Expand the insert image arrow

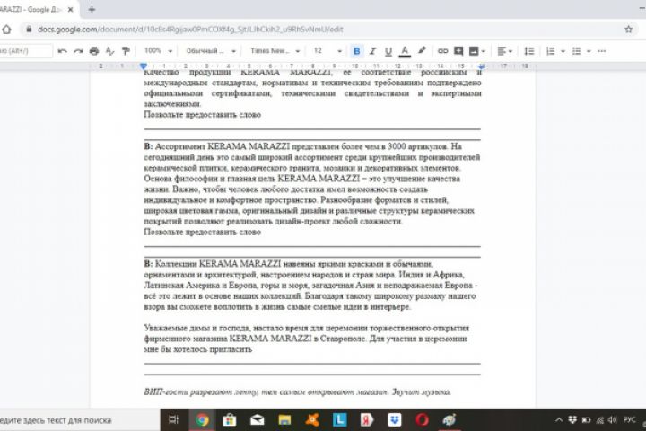(x=484, y=51)
